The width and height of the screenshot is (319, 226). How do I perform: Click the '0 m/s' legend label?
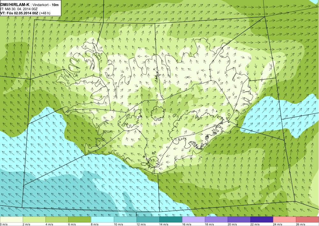click(4, 224)
